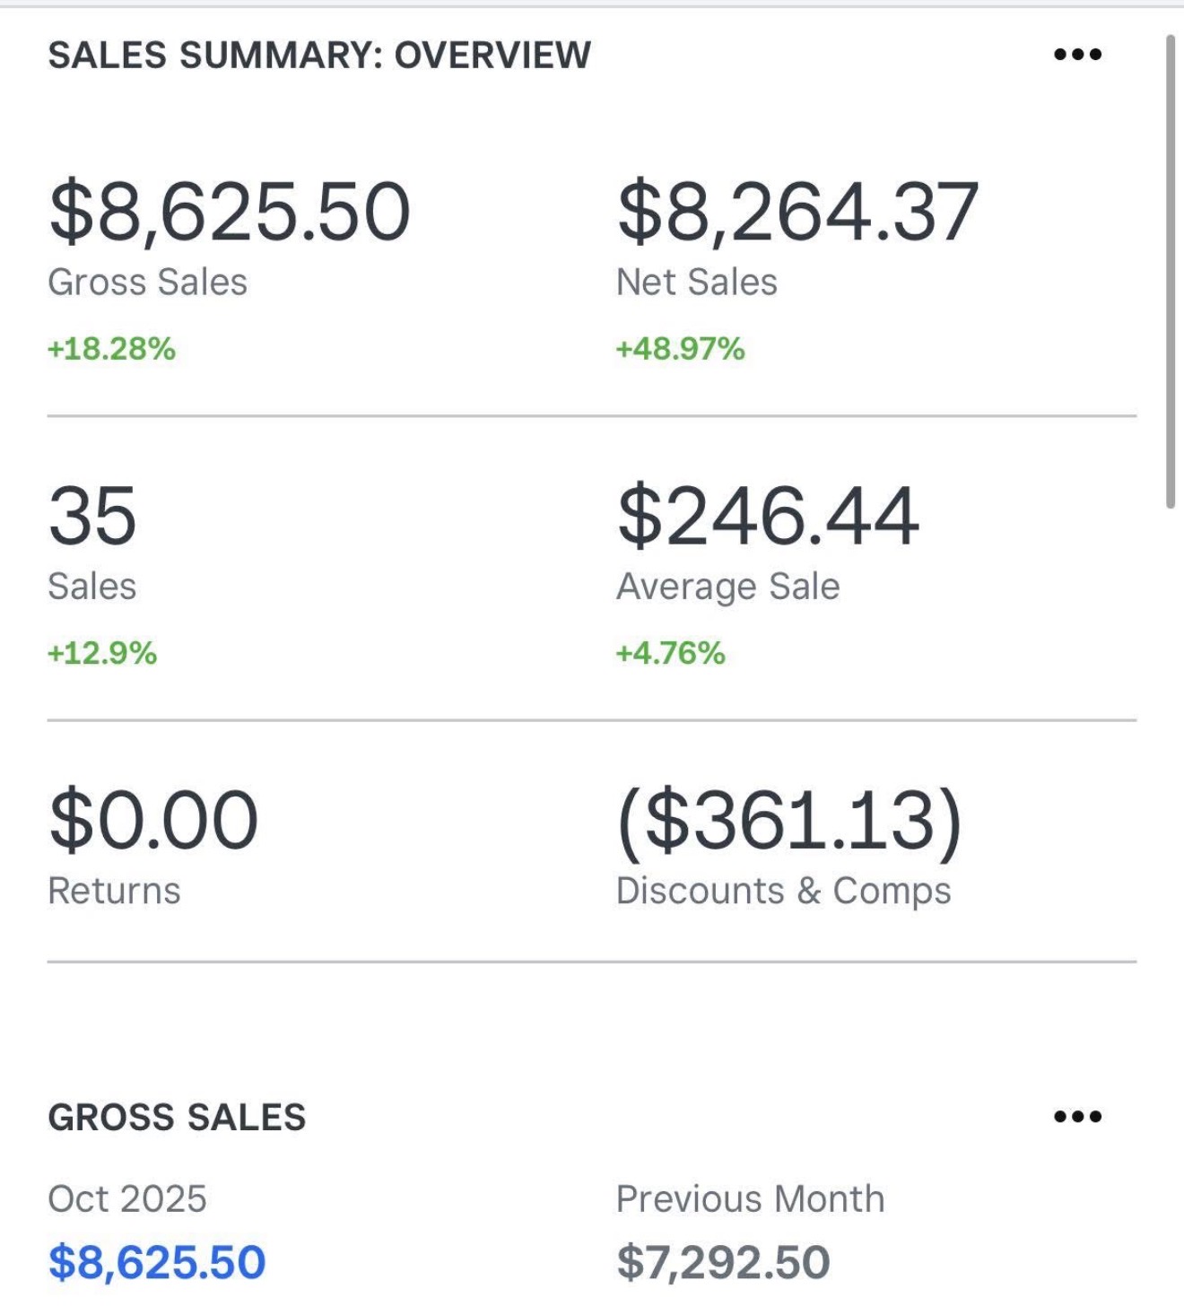Viewport: 1184px width, 1306px height.
Task: Click the Sales Summary: Overview heading
Action: [319, 56]
